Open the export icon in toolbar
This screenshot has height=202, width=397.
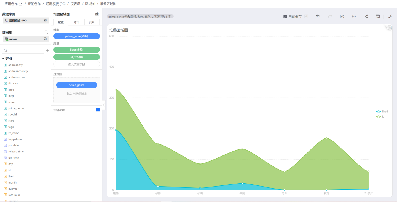[342, 17]
